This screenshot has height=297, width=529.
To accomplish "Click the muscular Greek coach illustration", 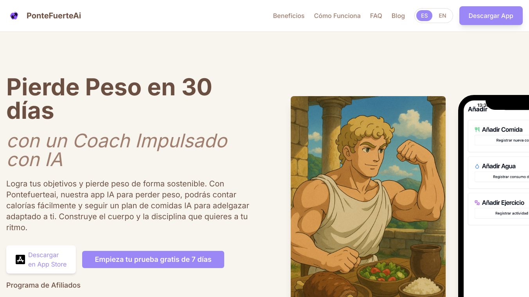I will pos(368,197).
